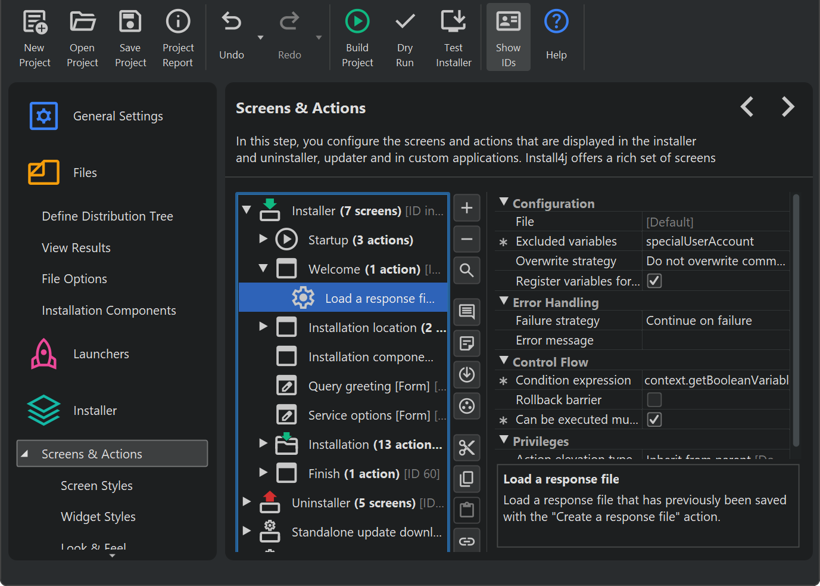Viewport: 820px width, 586px height.
Task: Start the Test Installer tool
Action: click(453, 22)
